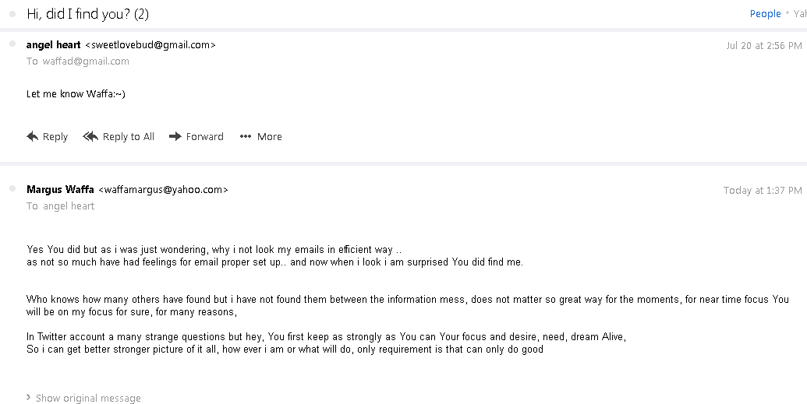Click the subject line Hi, did I find you?
Image resolution: width=807 pixels, height=404 pixels.
[87, 14]
